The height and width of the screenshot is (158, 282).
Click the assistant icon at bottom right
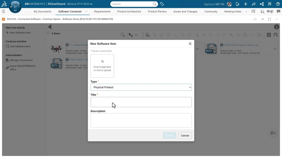(273, 133)
